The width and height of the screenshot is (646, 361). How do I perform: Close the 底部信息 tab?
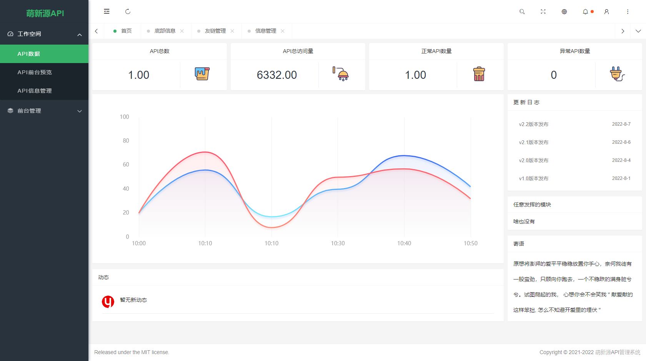pos(182,31)
